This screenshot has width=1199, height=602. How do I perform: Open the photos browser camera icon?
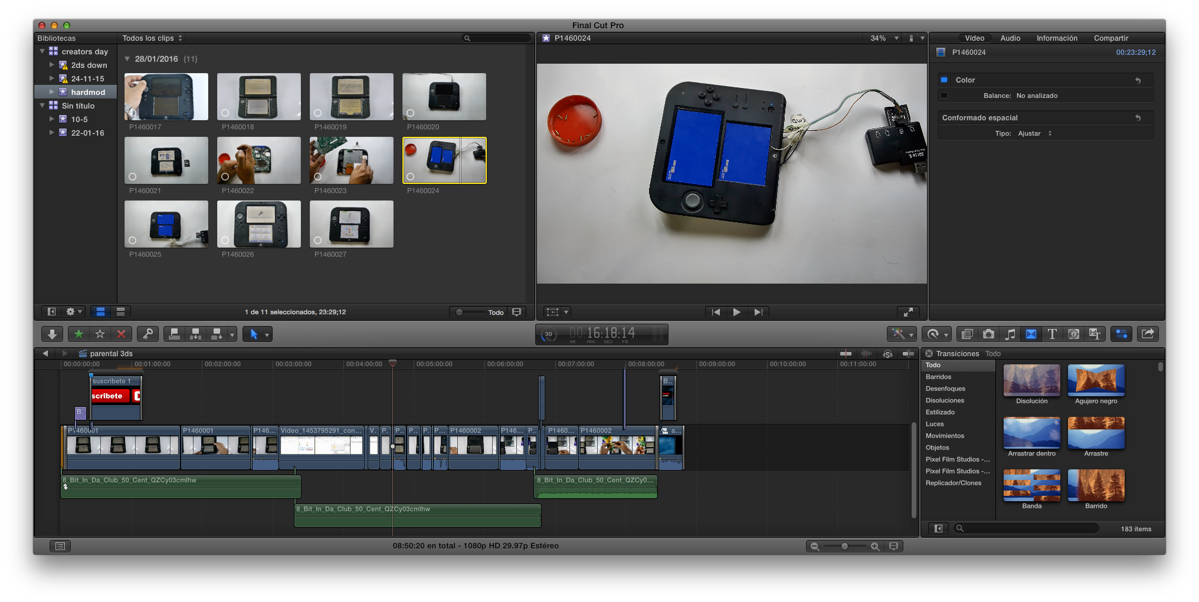988,334
